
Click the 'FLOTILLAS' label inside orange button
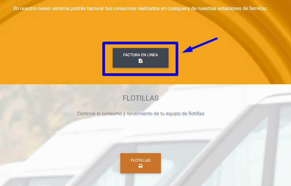pyautogui.click(x=140, y=160)
